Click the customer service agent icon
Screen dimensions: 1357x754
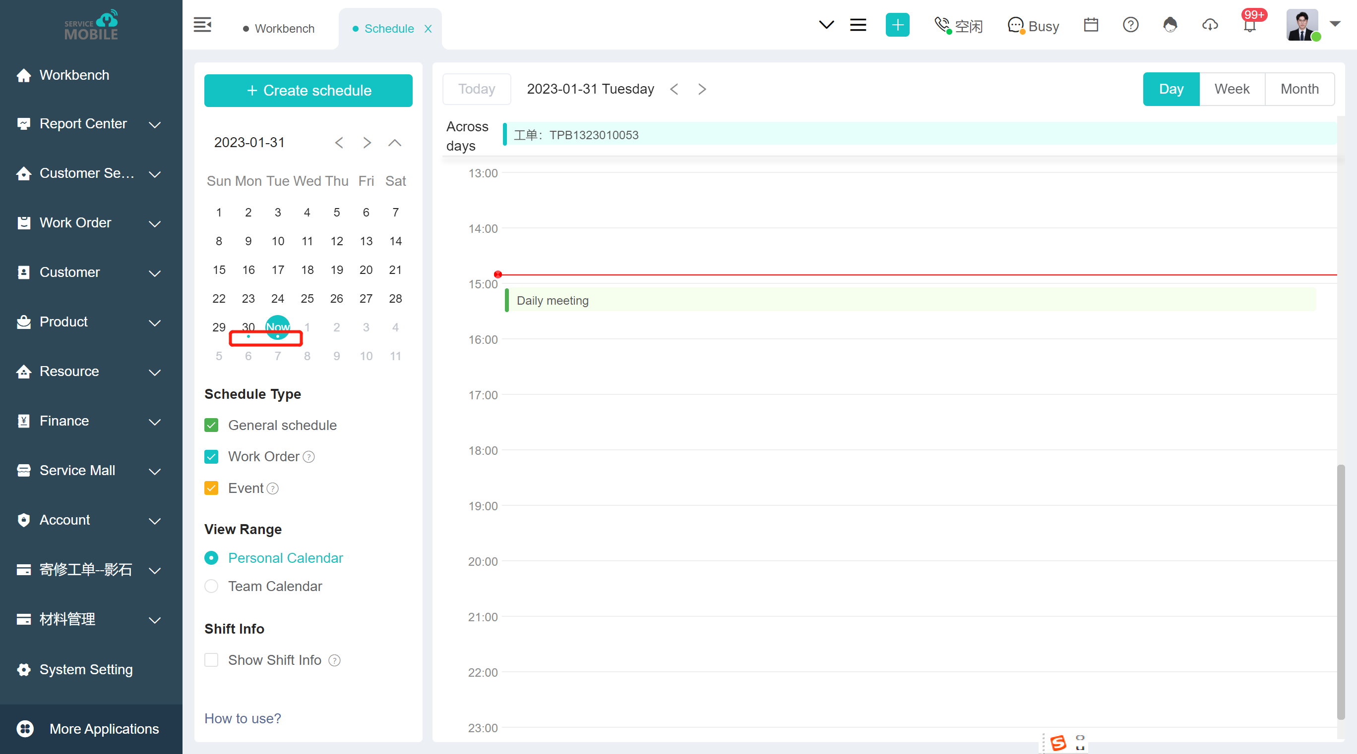[x=1170, y=25]
